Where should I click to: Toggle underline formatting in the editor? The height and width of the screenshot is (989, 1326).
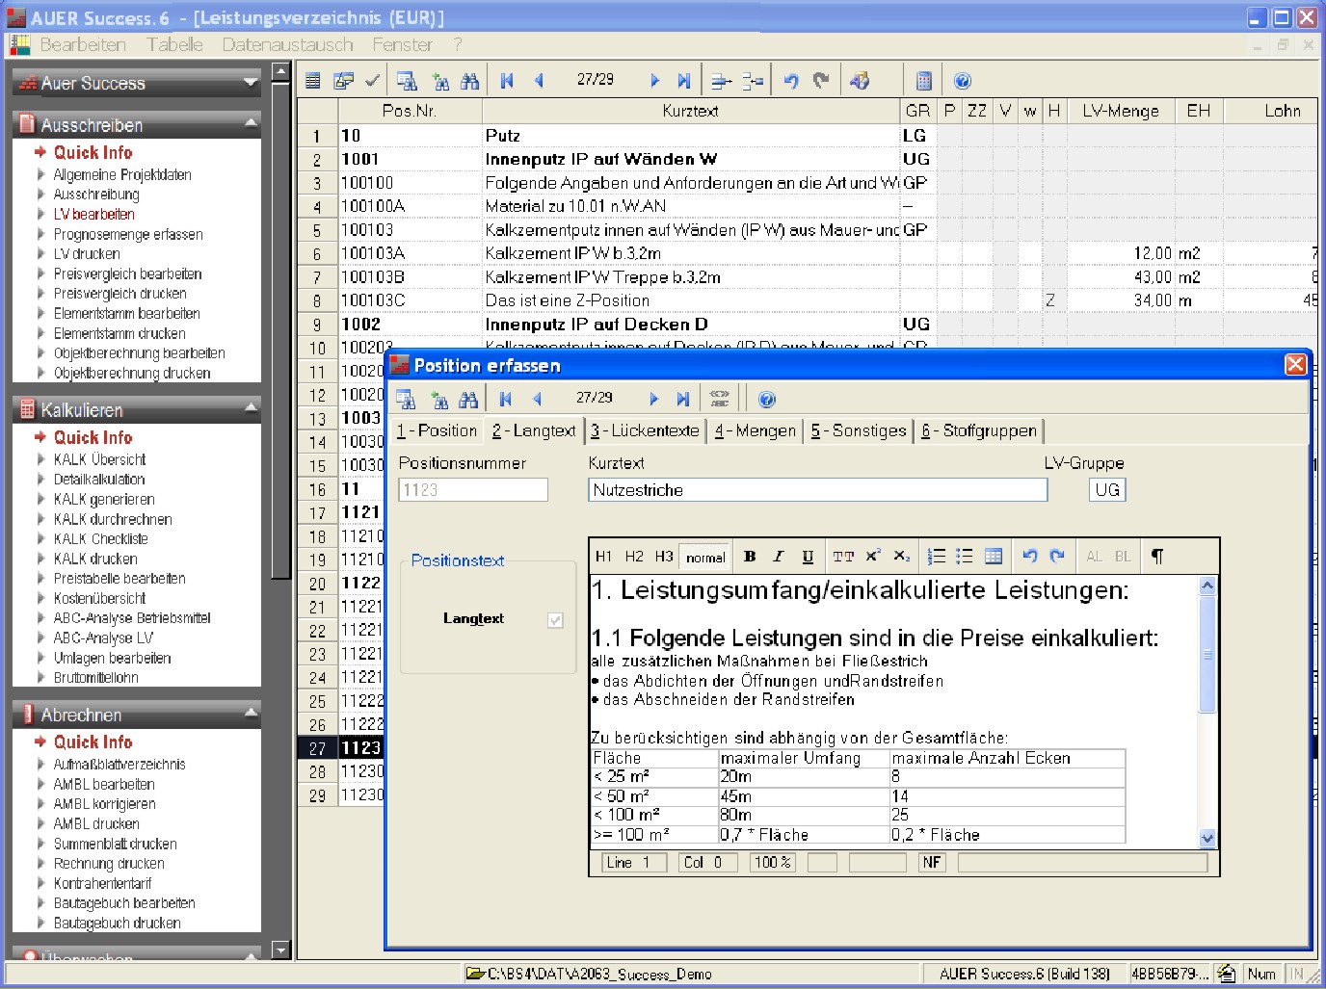coord(808,557)
